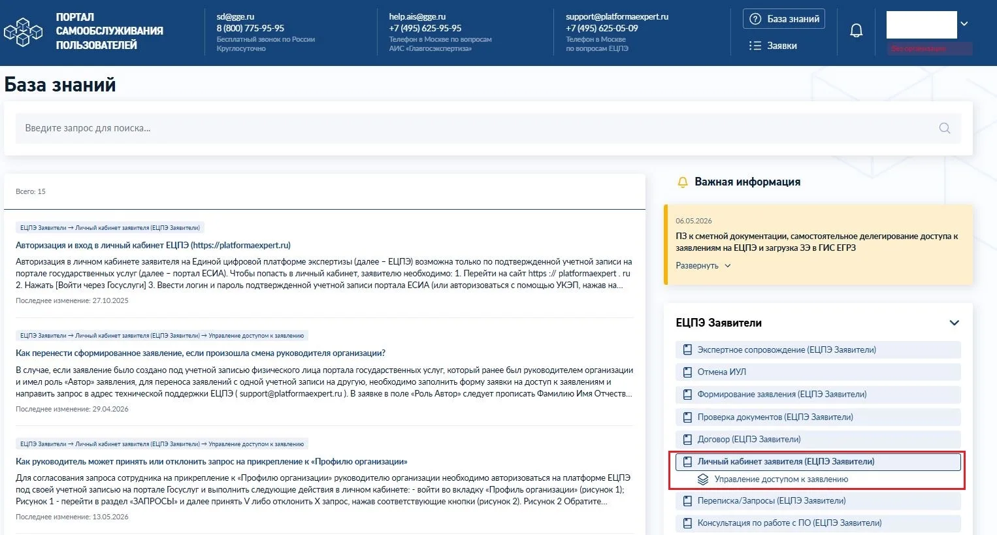Click phone number +7 (495) 625-95-95
The image size is (997, 535).
[x=425, y=29]
